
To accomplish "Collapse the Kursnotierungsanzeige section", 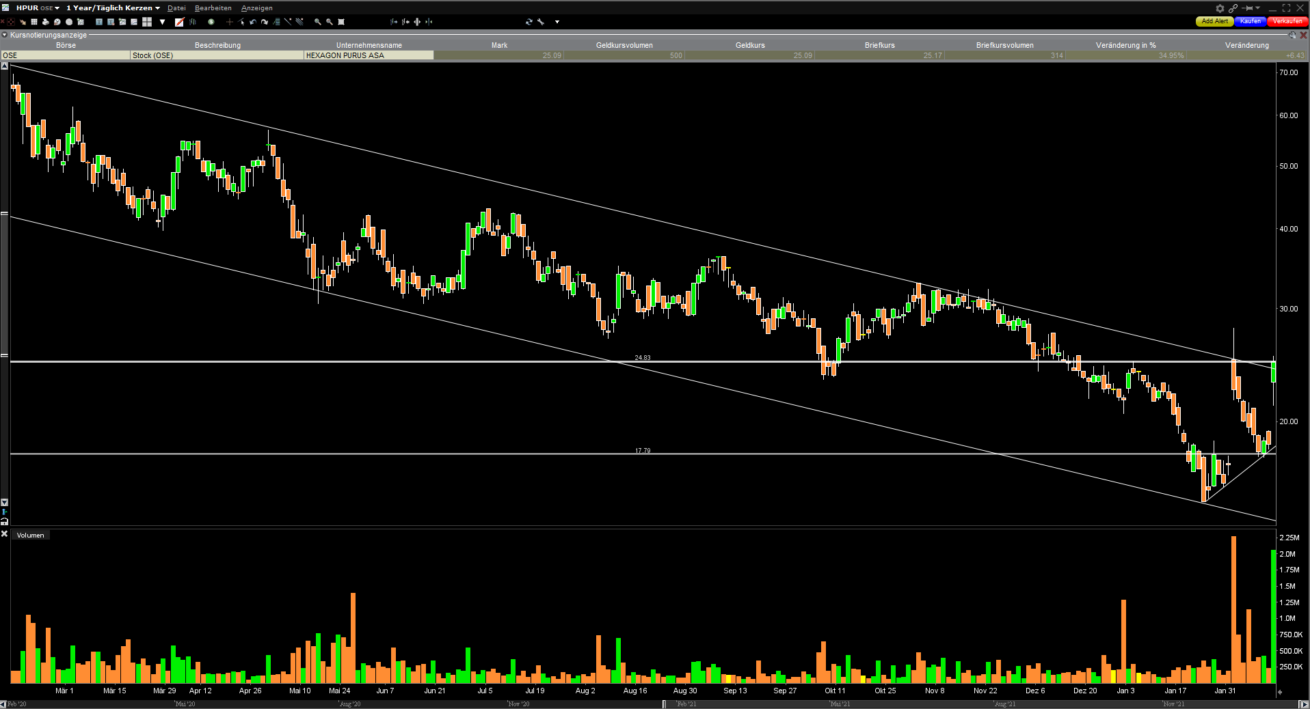I will click(4, 35).
